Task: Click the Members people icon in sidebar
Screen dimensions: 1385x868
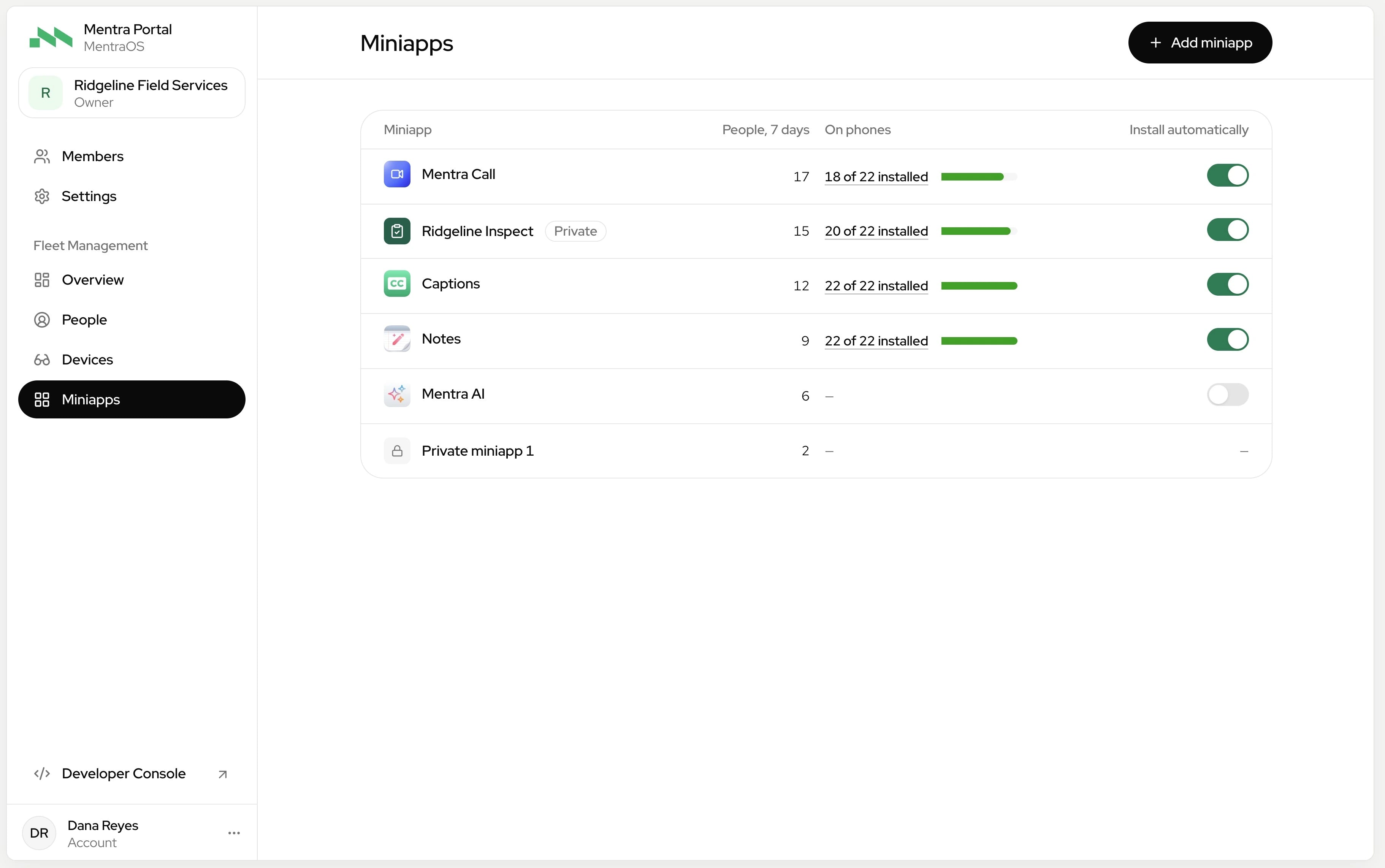Action: pos(42,156)
